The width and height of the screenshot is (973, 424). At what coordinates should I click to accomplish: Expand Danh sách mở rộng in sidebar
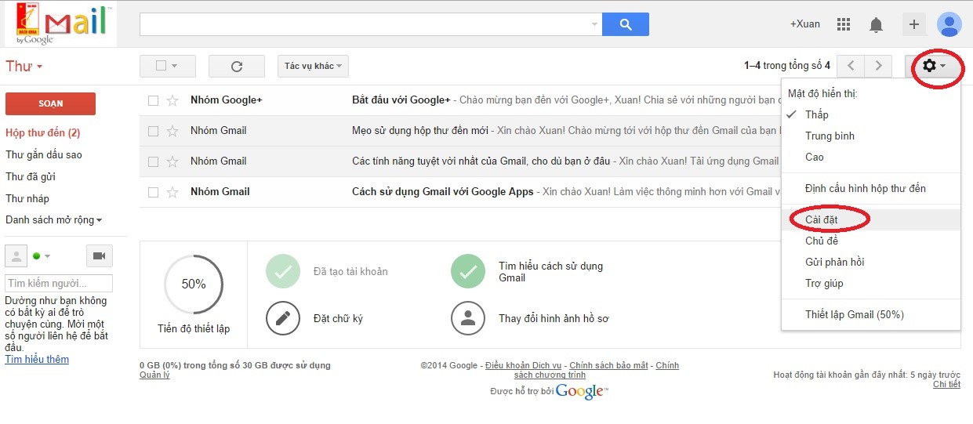[x=54, y=220]
